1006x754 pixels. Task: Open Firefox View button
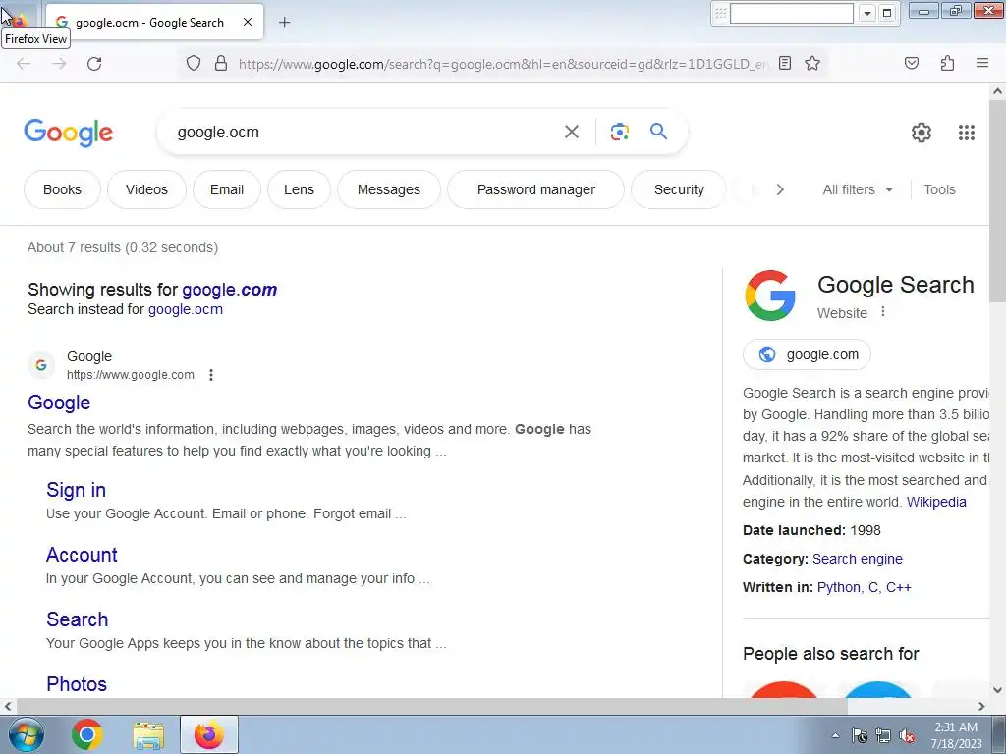[20, 22]
